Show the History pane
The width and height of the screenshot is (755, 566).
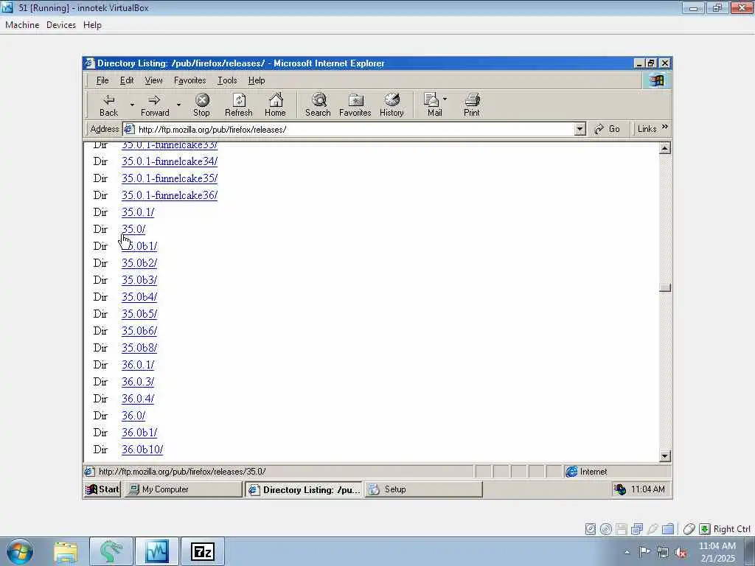tap(392, 105)
